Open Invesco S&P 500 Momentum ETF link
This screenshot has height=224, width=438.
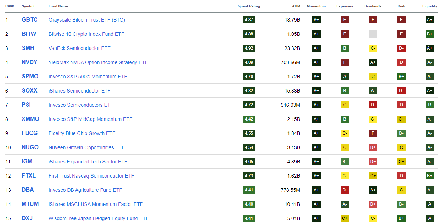click(x=88, y=77)
